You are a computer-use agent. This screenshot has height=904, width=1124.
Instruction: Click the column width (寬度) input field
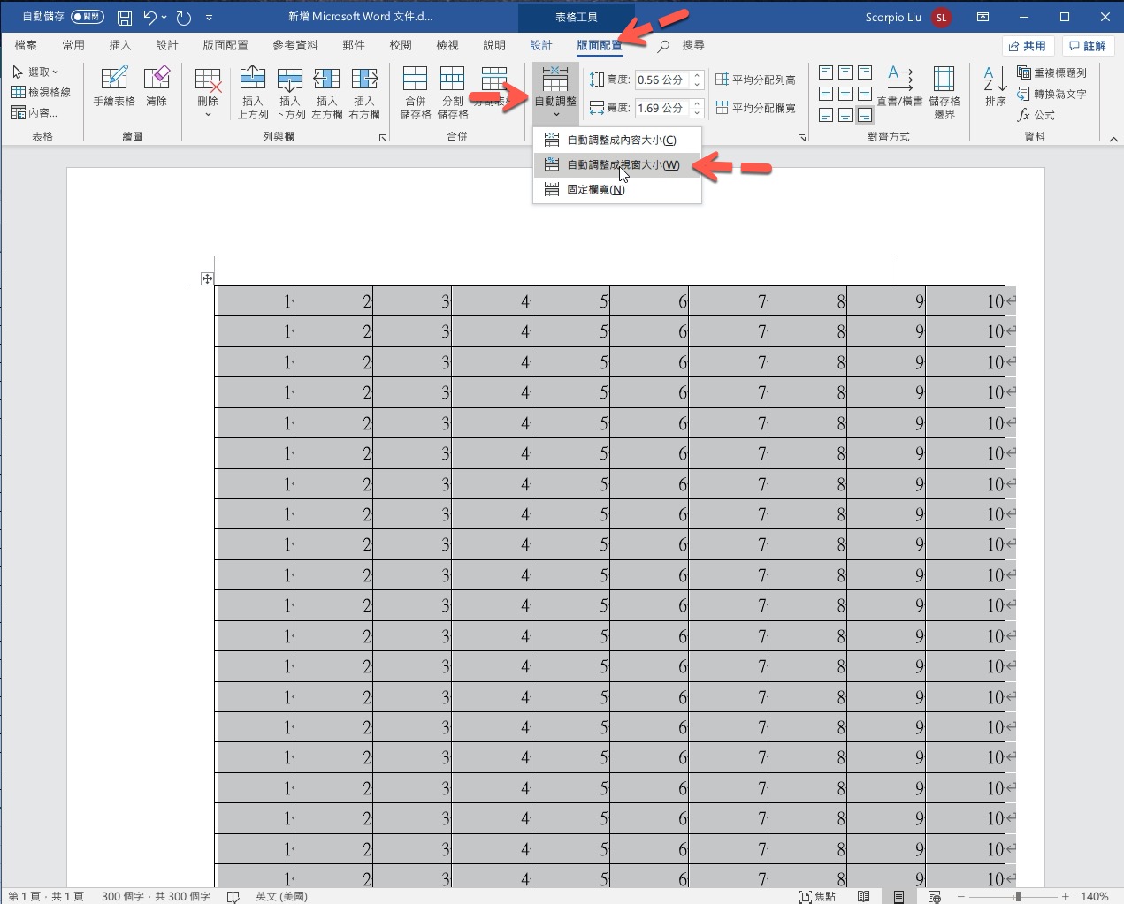(661, 108)
